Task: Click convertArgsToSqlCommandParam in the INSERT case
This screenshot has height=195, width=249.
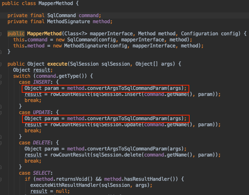Action: coord(127,88)
